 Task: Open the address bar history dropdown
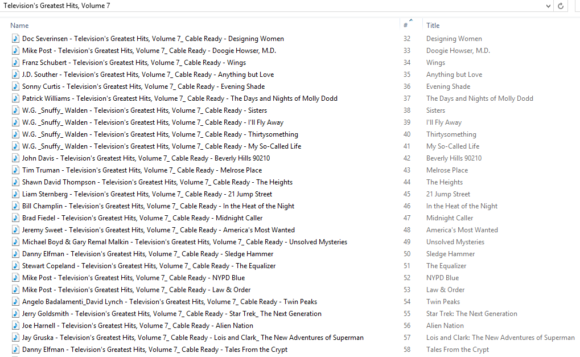548,6
